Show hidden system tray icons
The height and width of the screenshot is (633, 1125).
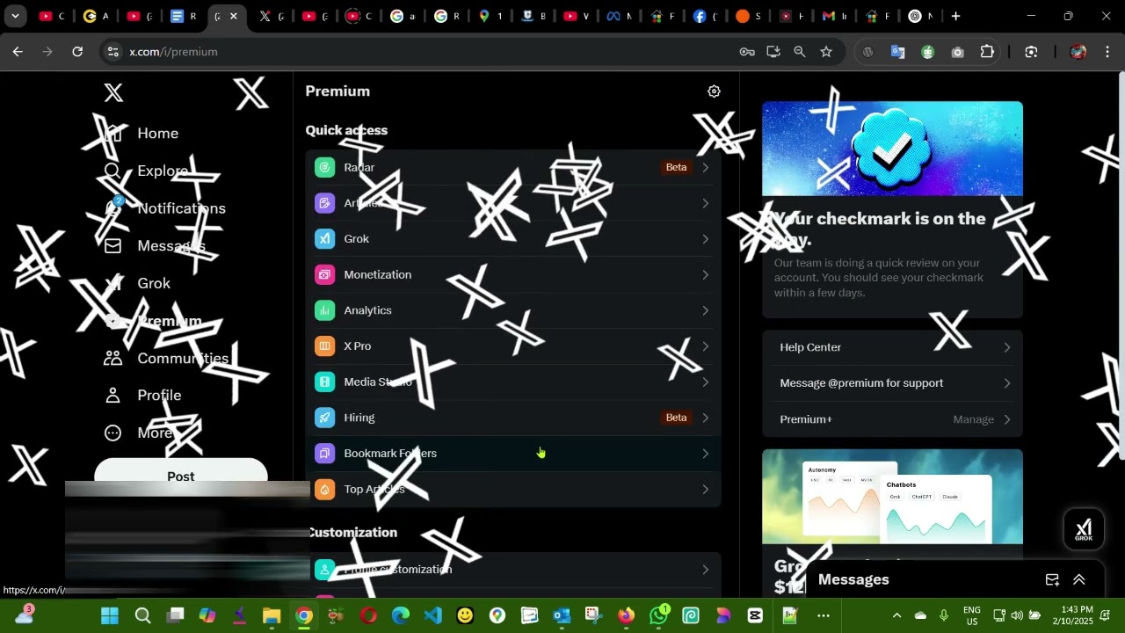pos(896,615)
